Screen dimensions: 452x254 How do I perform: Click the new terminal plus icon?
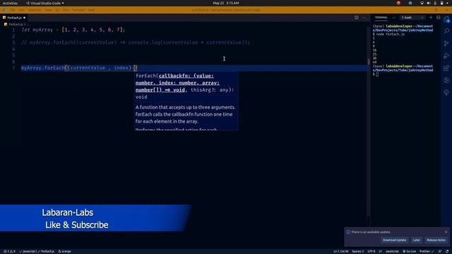431,18
